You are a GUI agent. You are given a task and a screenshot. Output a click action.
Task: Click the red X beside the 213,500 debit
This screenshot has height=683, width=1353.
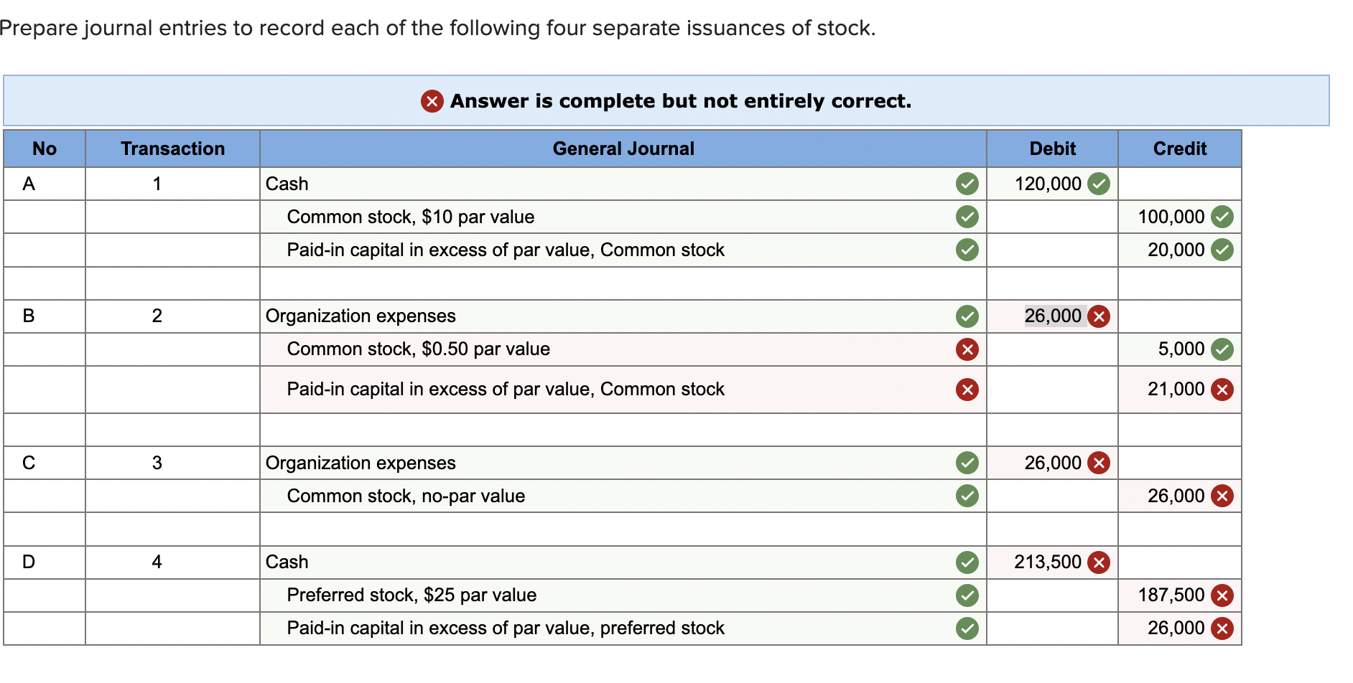coord(1098,562)
